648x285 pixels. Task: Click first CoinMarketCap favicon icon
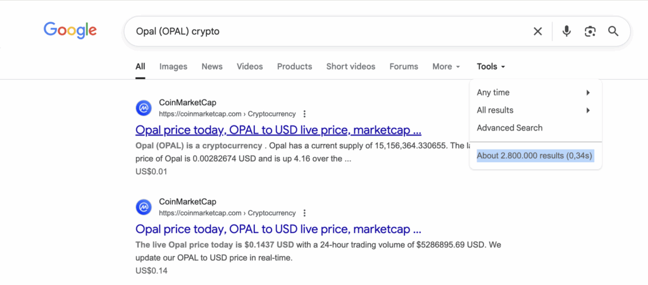coord(144,108)
